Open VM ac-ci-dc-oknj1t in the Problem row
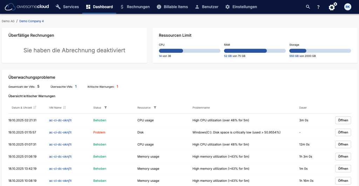The image size is (359, 186). (x=60, y=133)
